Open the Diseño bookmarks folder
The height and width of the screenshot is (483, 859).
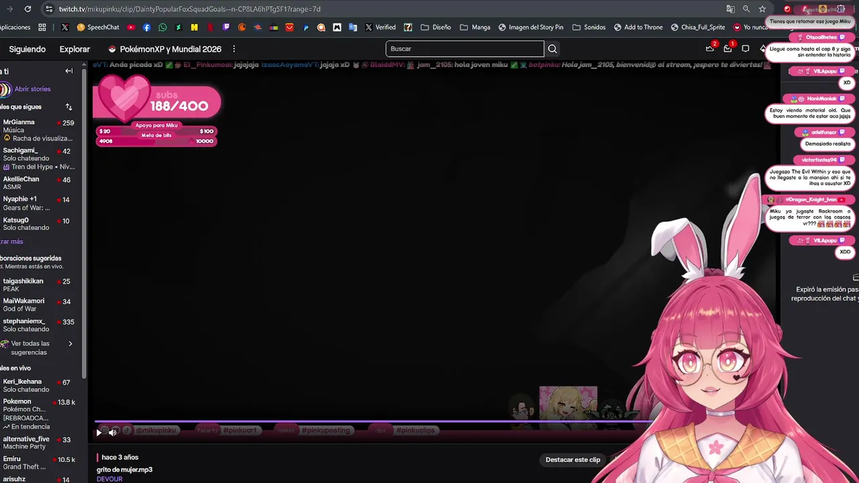click(436, 28)
